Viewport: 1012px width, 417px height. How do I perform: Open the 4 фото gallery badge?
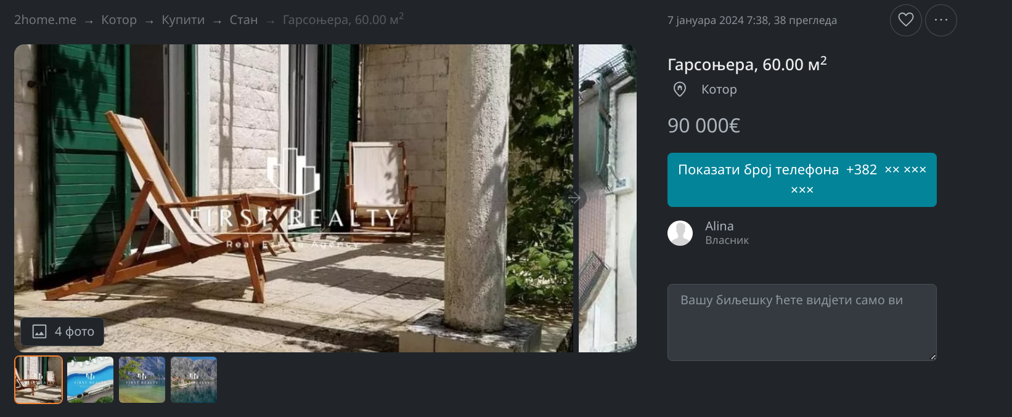[62, 331]
